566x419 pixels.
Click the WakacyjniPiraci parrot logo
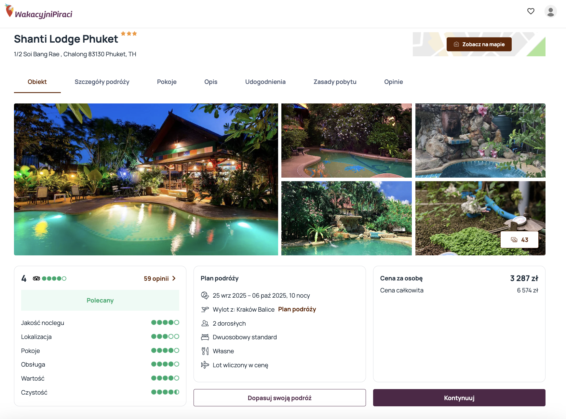click(x=9, y=11)
